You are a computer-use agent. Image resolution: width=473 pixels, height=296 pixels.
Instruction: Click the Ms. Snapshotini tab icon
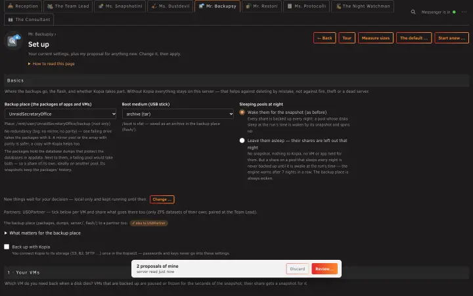tap(101, 6)
